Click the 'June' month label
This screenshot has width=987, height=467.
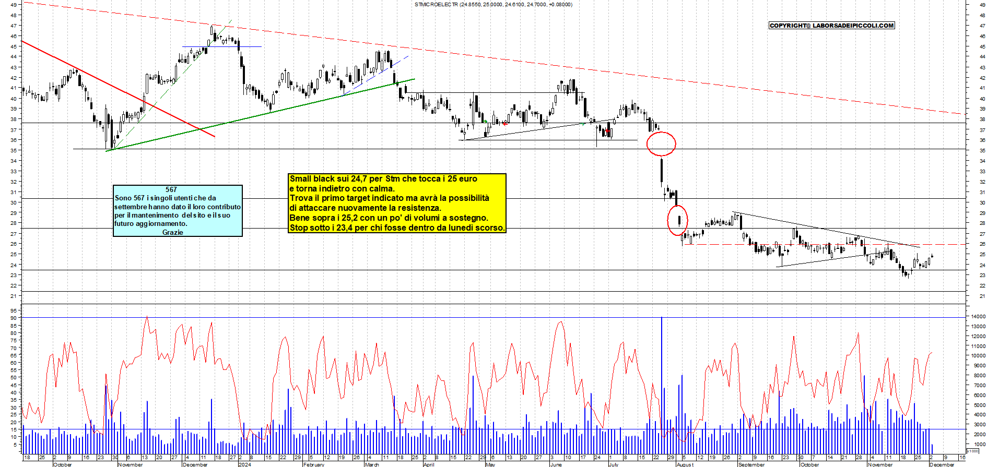(x=556, y=464)
